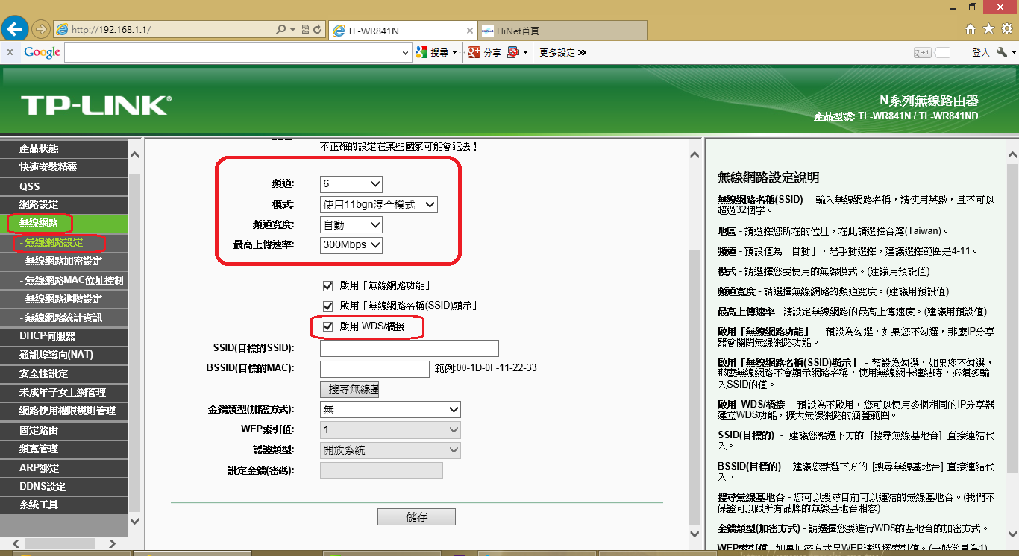
Task: Open the 無線網路進階設定 submenu item
Action: pos(64,299)
